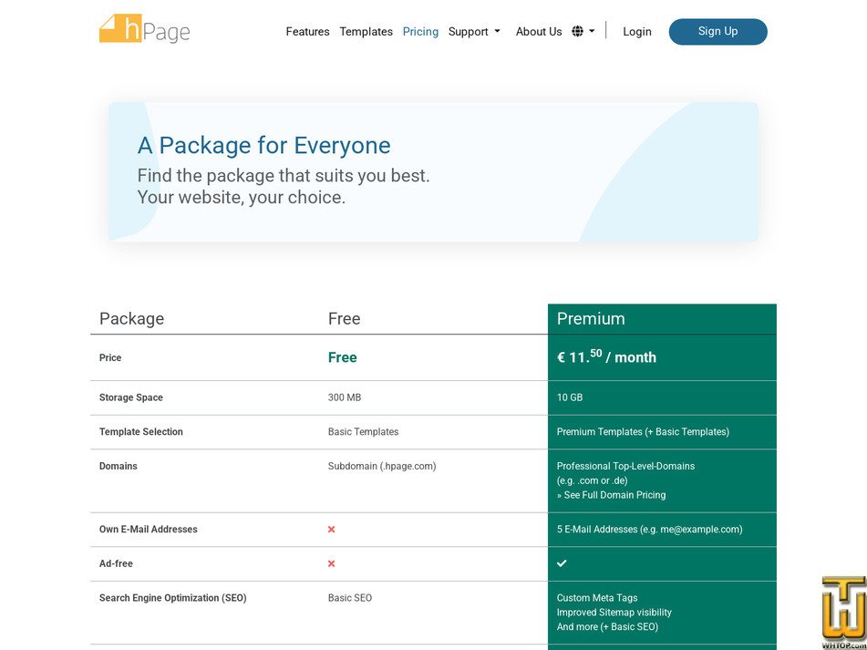Screen dimensions: 867x650
Task: Open See Full Domain Pricing link
Action: click(x=611, y=495)
